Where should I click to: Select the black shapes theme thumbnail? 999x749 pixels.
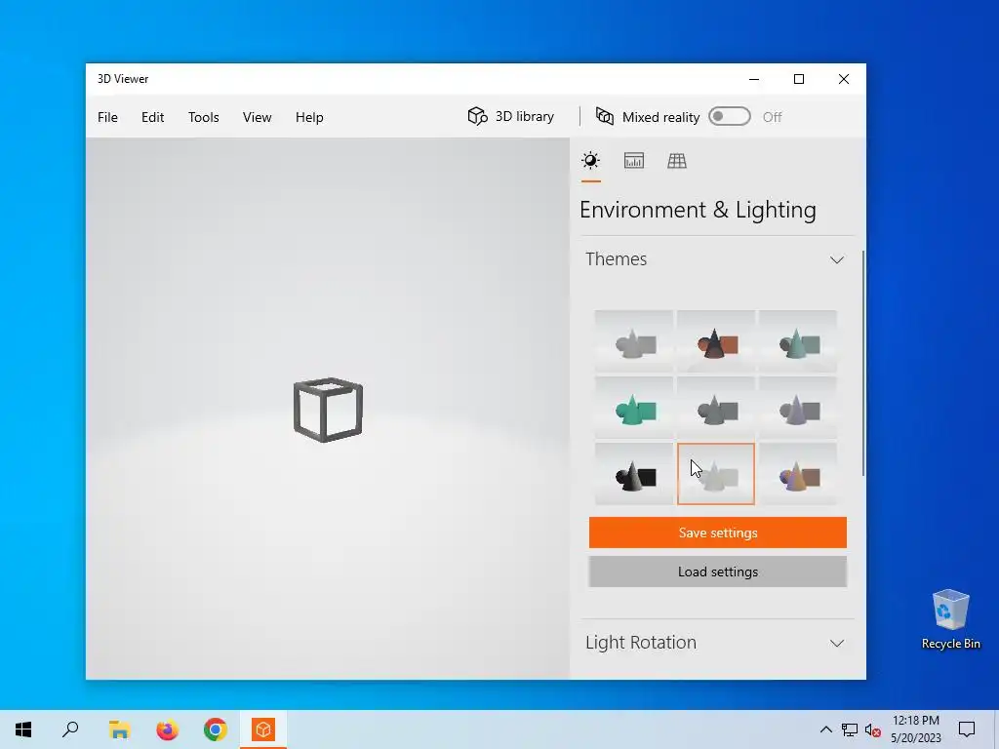(634, 474)
